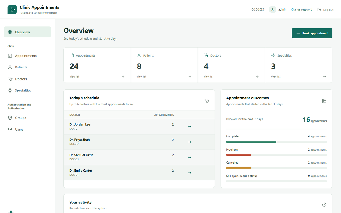This screenshot has width=341, height=213.
Task: Click the Appointments calendar icon in sidebar
Action: pos(10,56)
